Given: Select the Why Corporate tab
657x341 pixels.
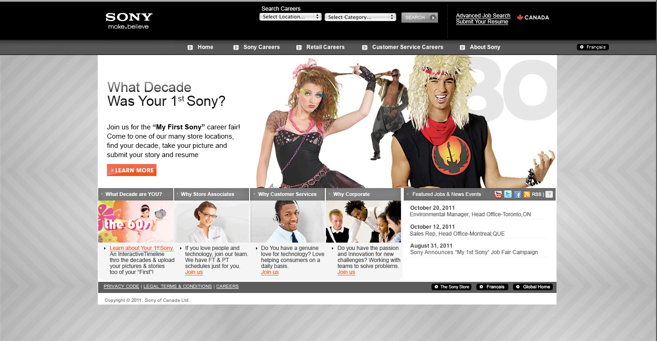Looking at the screenshot, I should 363,194.
